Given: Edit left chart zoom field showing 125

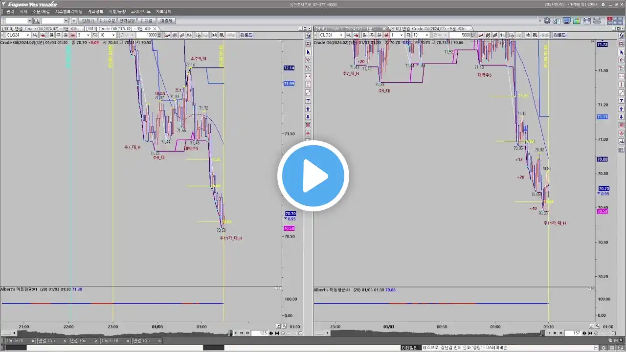Looking at the screenshot, I should 260,333.
